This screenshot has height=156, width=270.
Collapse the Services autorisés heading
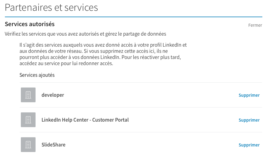pyautogui.click(x=30, y=24)
